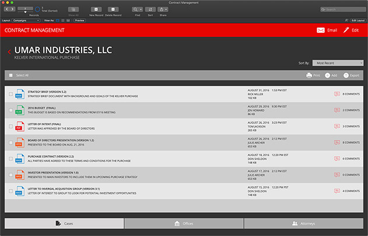
Task: Open comments icon for 2016 Budget
Action: [337, 110]
